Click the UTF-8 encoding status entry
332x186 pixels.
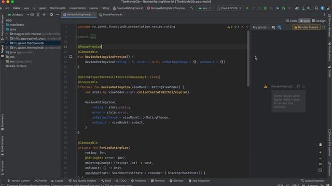[x=295, y=185]
